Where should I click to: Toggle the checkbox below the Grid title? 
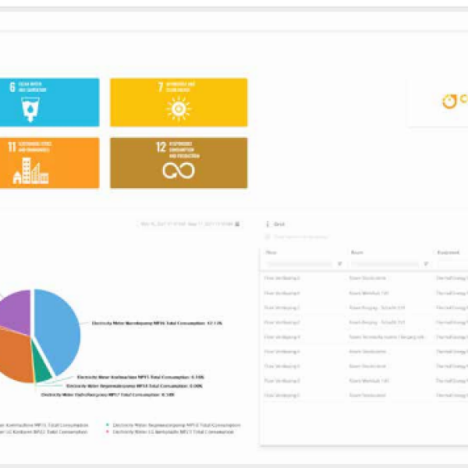(268, 236)
